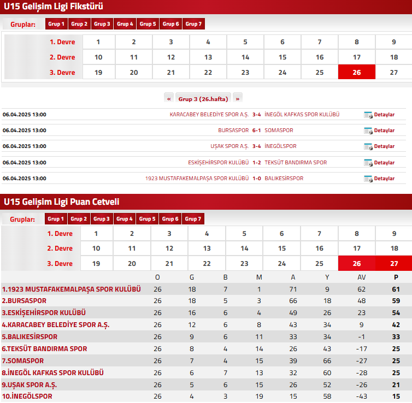Click the details icon for the Bursaspor–Somaspor match

point(368,131)
